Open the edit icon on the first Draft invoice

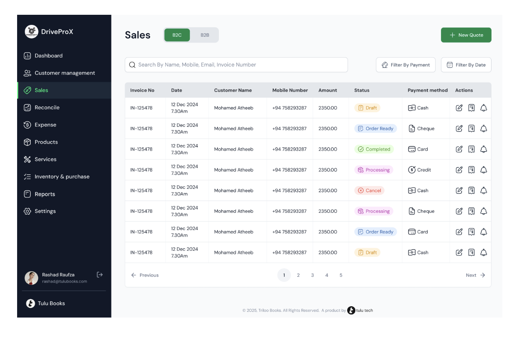pyautogui.click(x=459, y=108)
